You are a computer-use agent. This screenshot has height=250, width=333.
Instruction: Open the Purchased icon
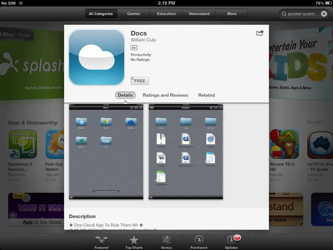pos(199,240)
